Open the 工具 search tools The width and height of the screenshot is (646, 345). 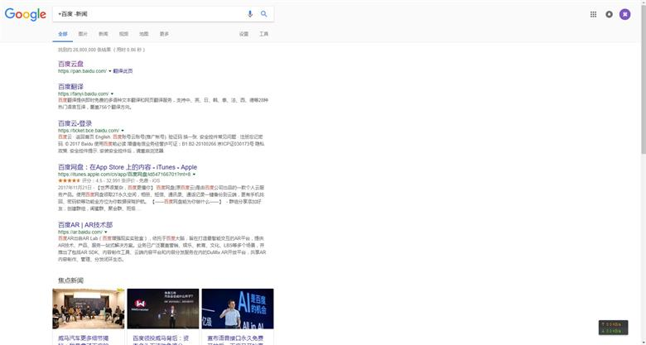[263, 34]
